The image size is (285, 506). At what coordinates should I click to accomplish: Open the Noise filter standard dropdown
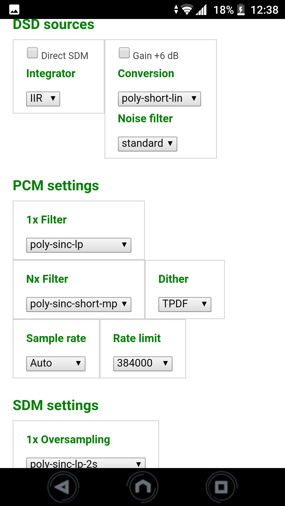coord(147,144)
